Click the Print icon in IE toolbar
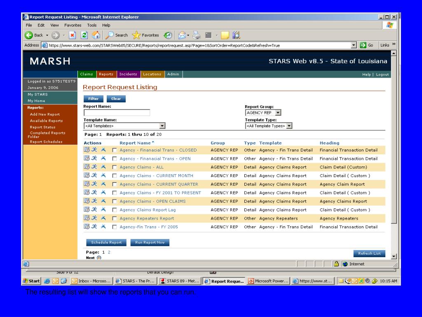This screenshot has height=317, width=422. point(197,35)
